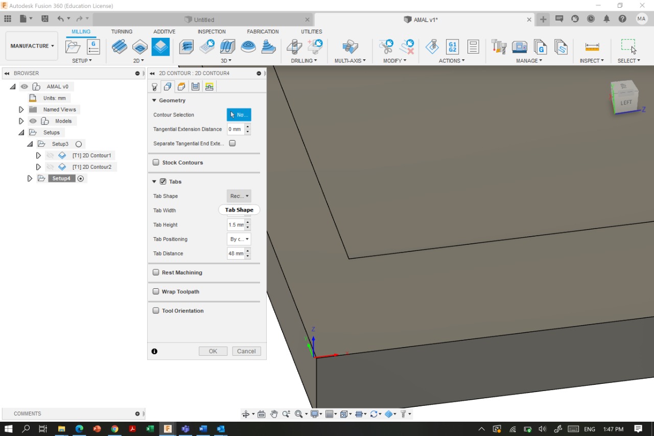654x436 pixels.
Task: Select the Multi-Axis Swarf tool
Action: click(351, 47)
